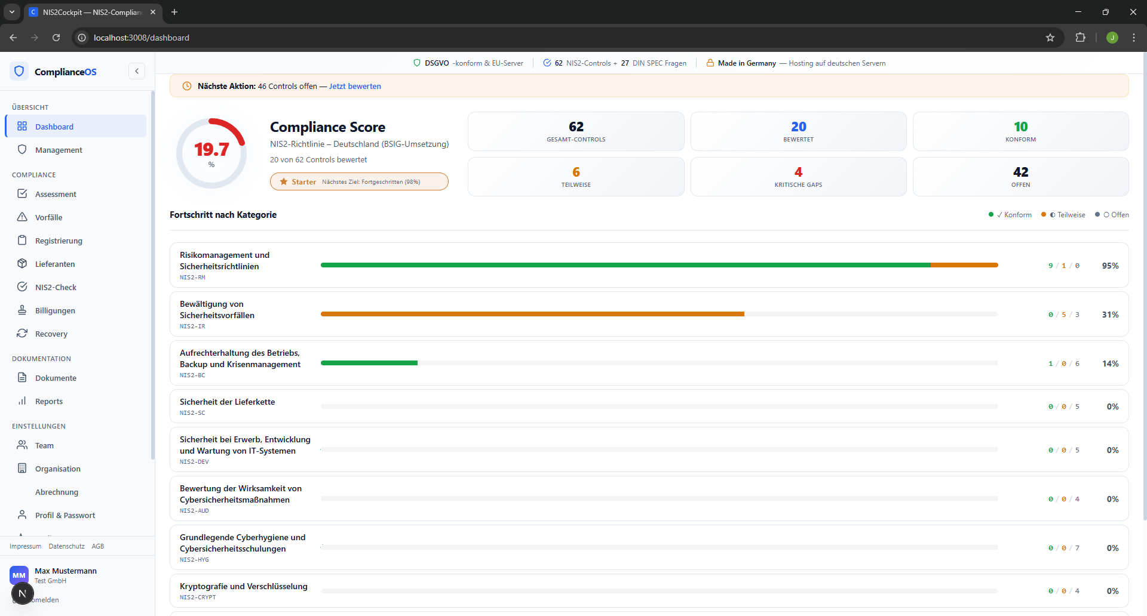Click the Starter level badge button
Viewport: 1147px width, 616px height.
click(x=359, y=181)
